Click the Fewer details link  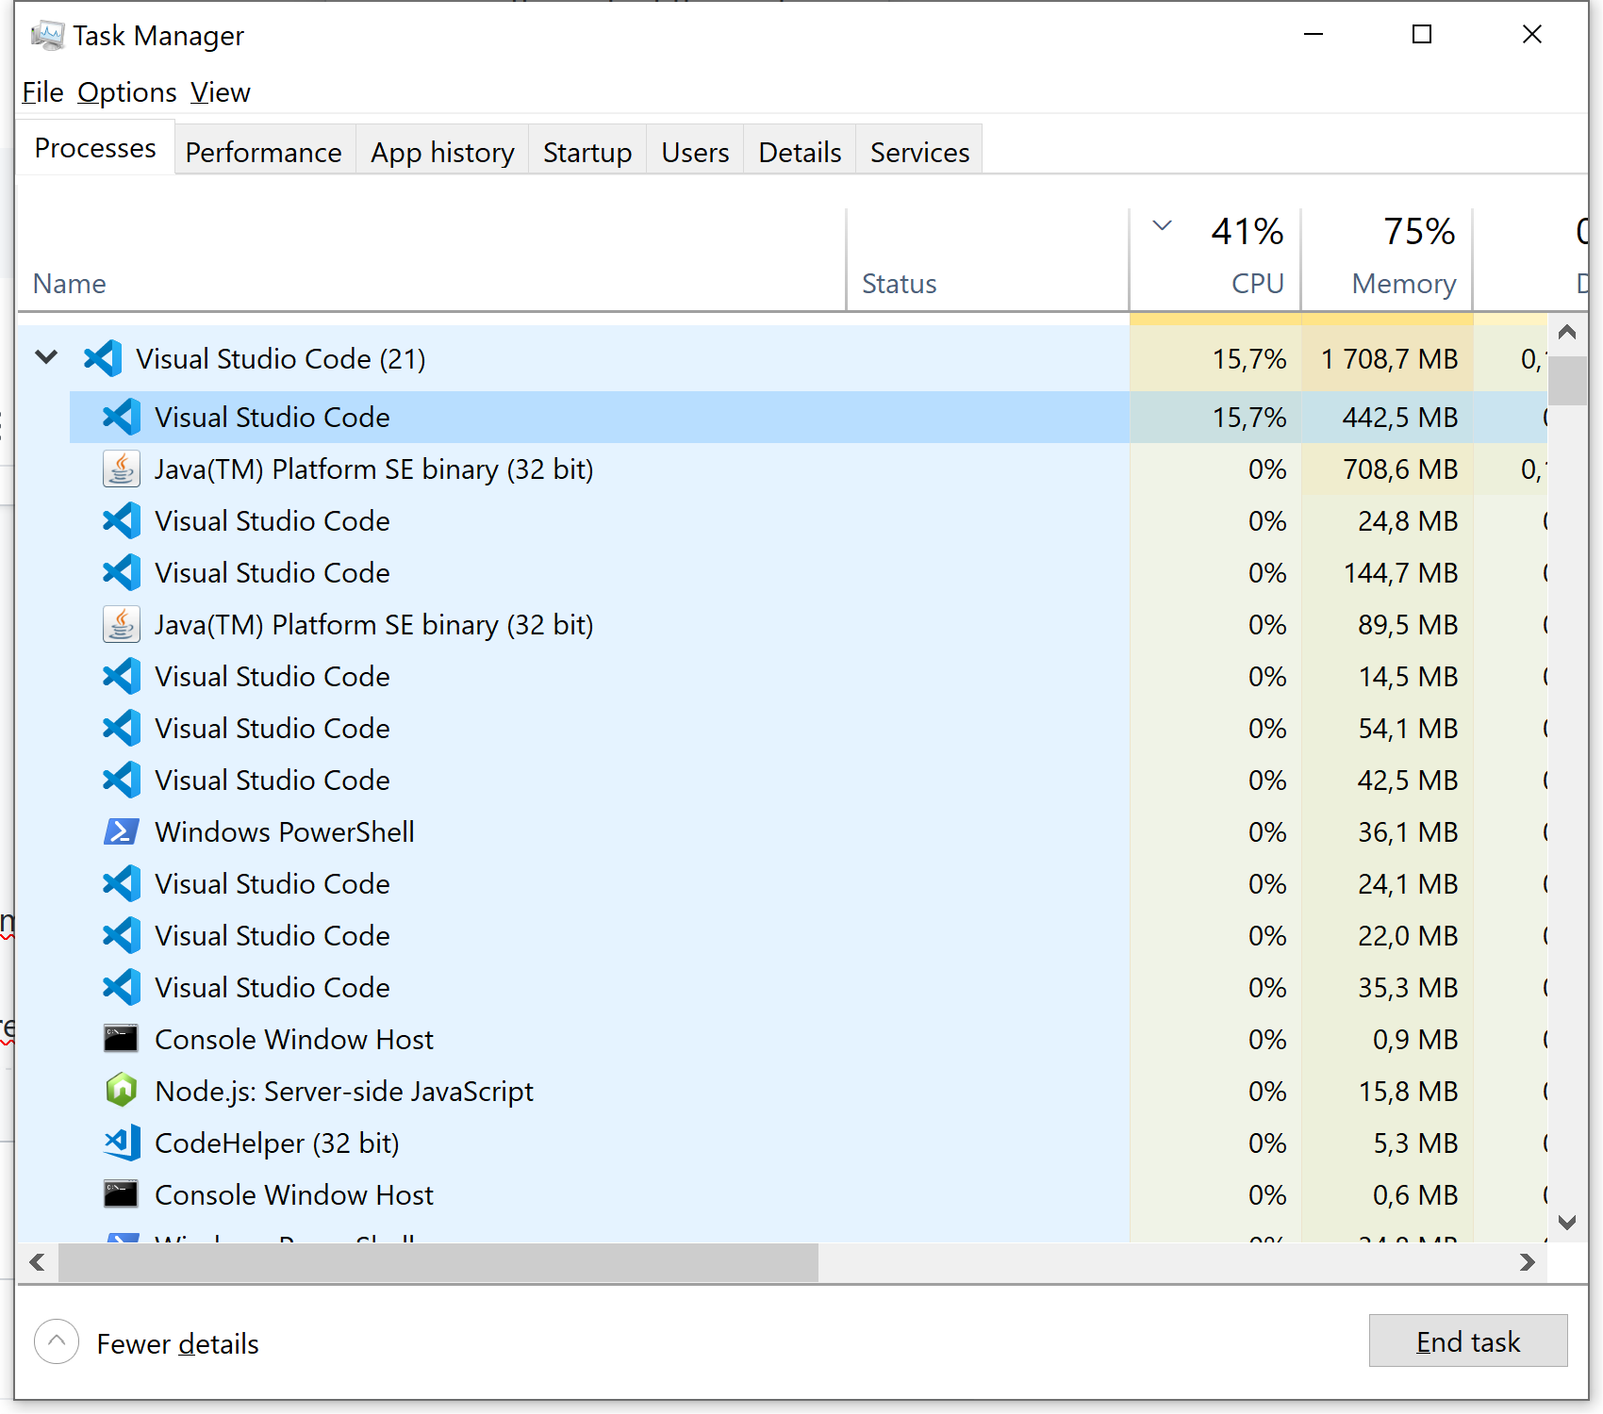[x=177, y=1343]
